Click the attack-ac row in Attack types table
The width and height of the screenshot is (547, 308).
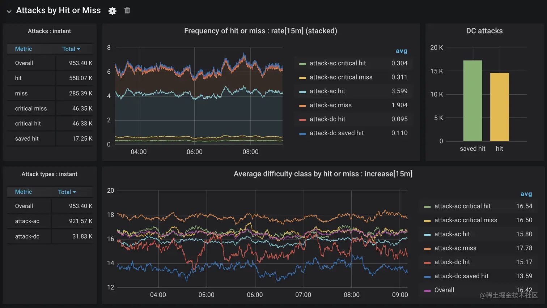coord(50,221)
